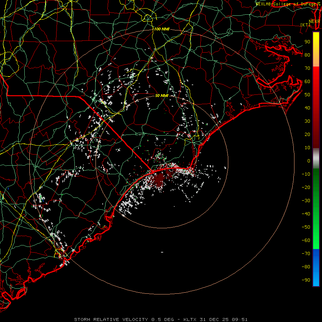Select the -70 value on the velocity scale
This screenshot has height=322, width=322.
pos(306,254)
